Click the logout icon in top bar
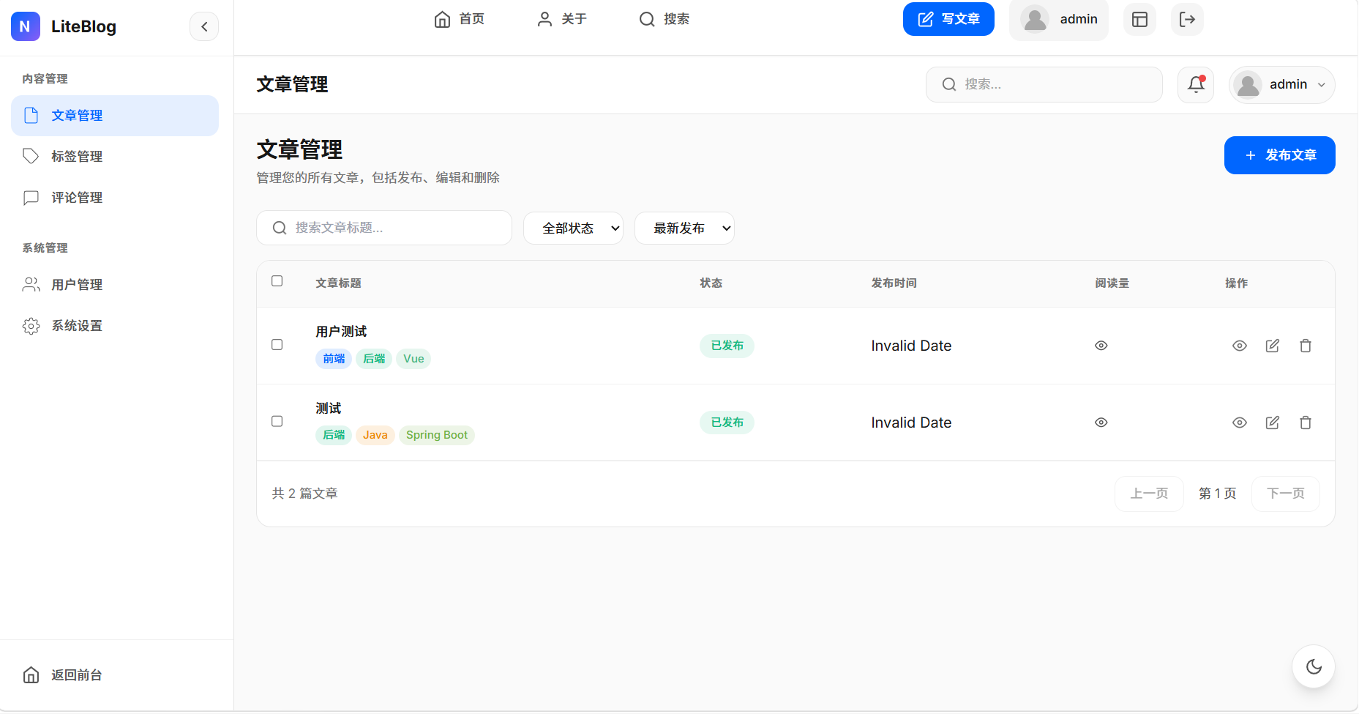1359x714 pixels. [x=1187, y=19]
